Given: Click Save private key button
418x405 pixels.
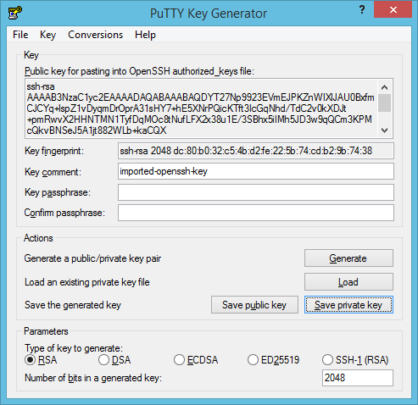Looking at the screenshot, I should [x=348, y=305].
